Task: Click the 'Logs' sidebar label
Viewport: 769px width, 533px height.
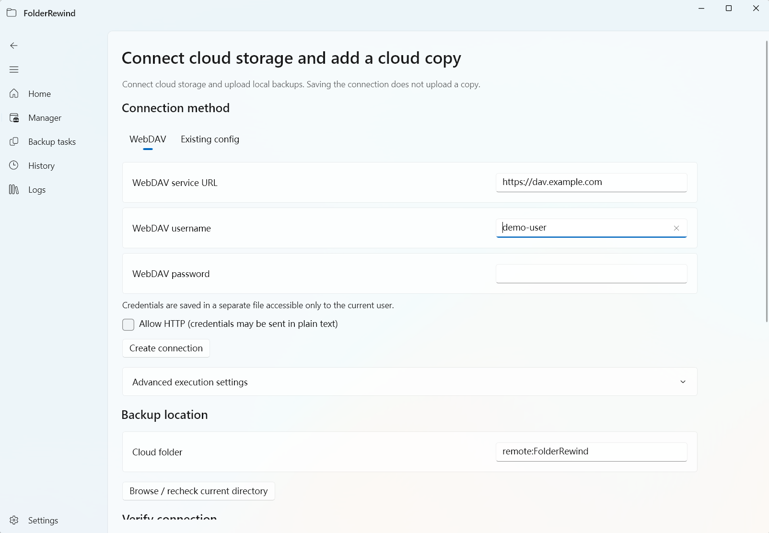Action: [37, 190]
